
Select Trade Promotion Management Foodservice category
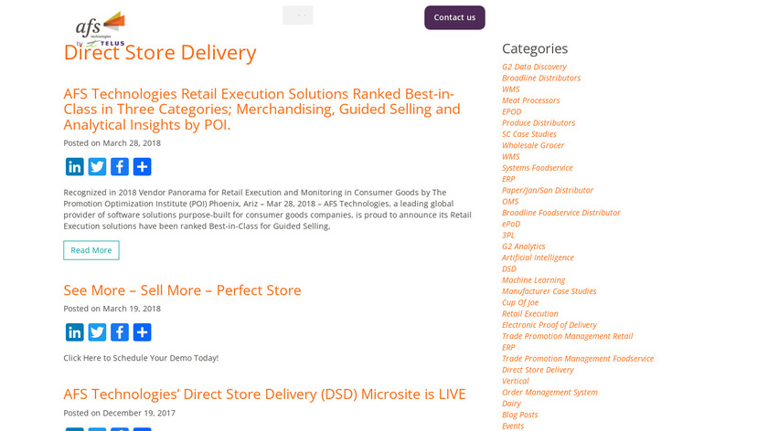click(578, 359)
